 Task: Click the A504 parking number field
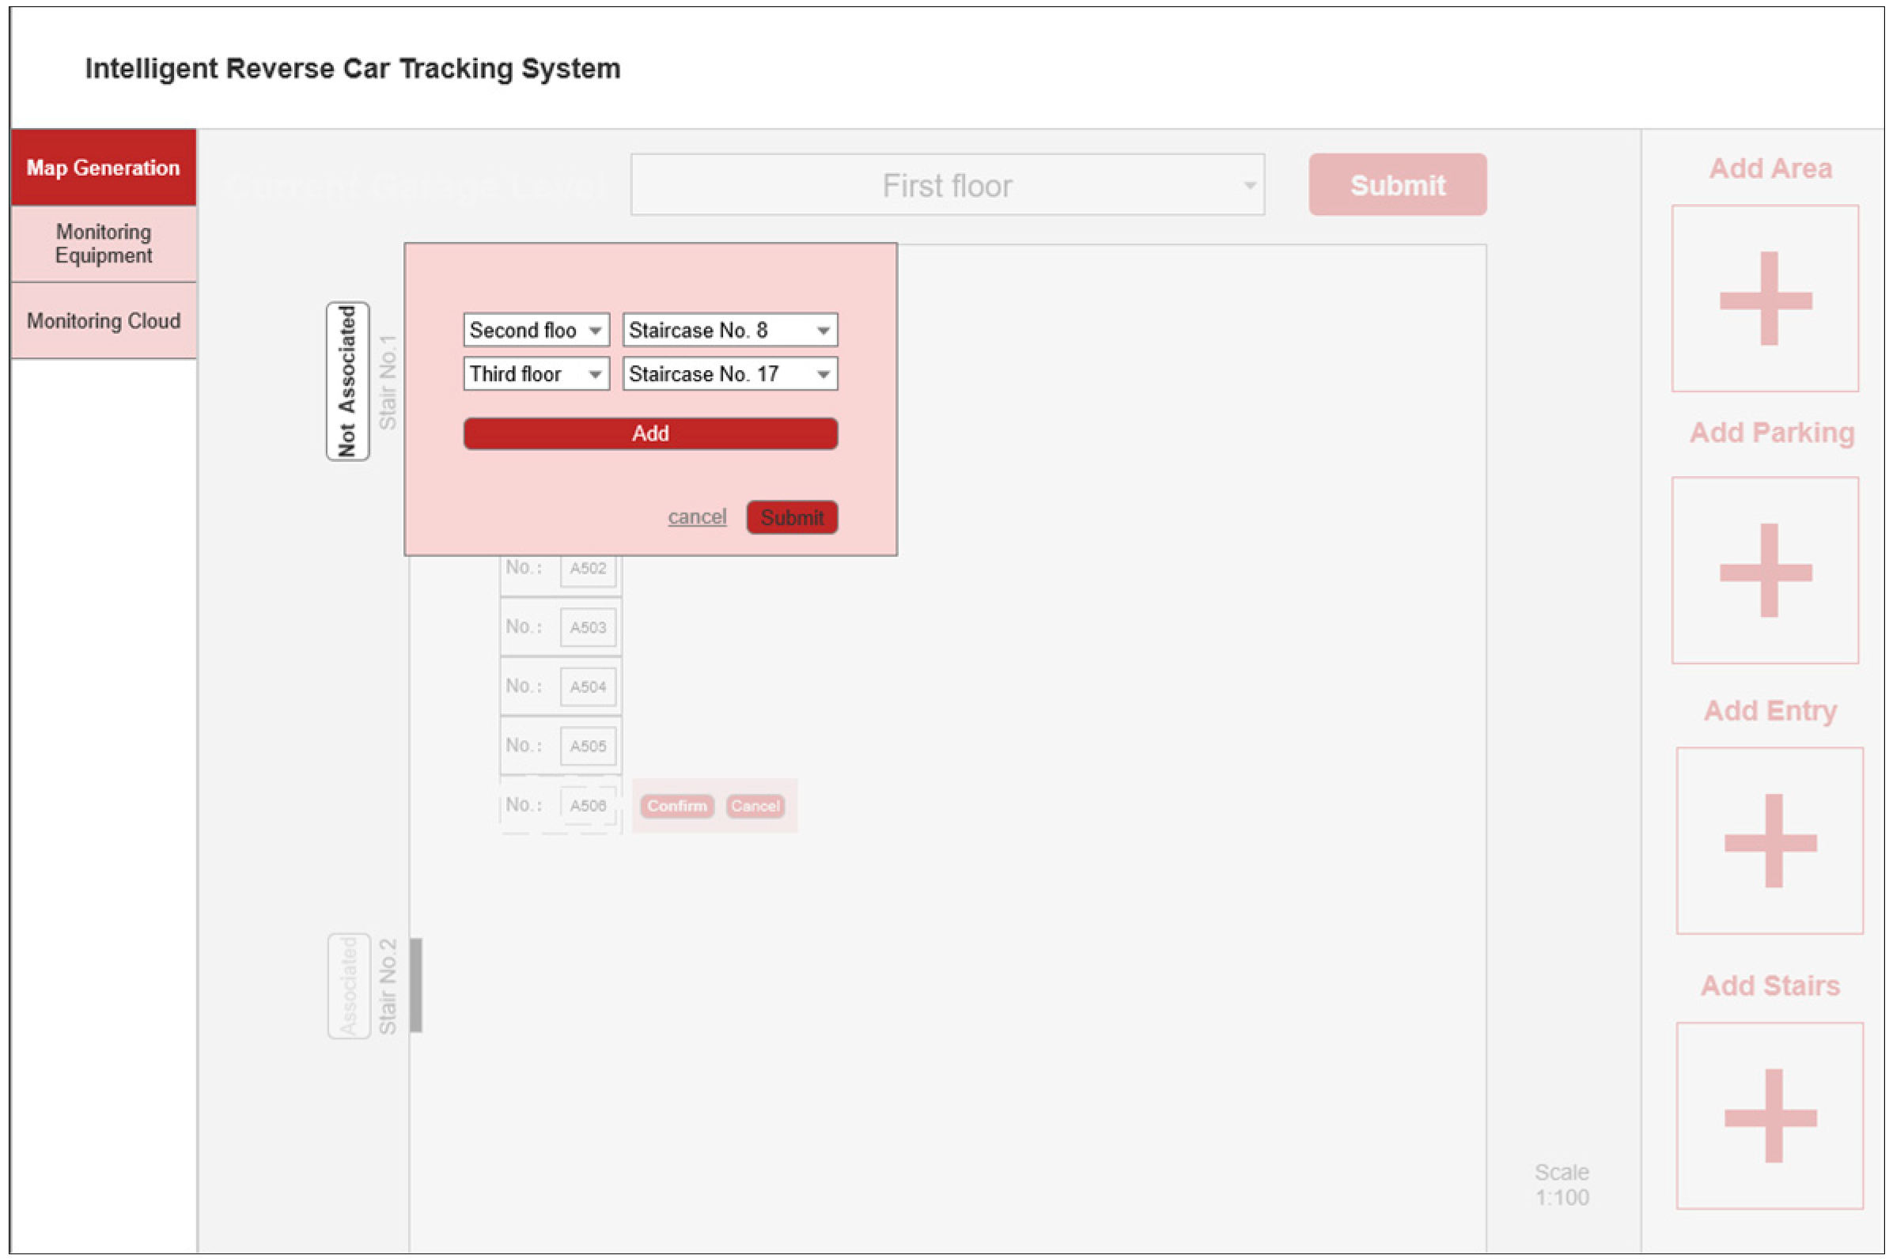click(x=588, y=687)
